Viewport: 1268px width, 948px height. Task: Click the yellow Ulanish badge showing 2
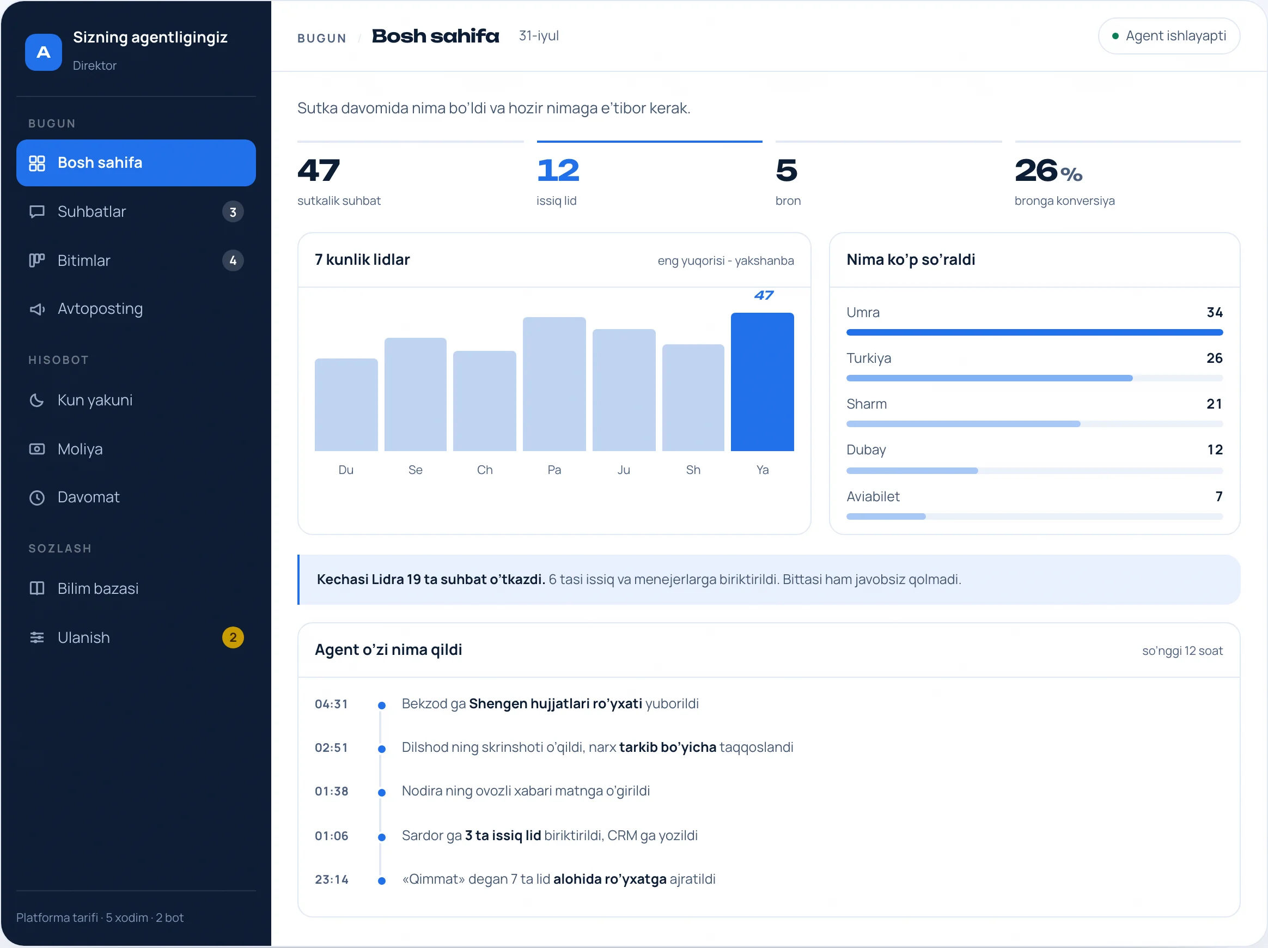coord(233,638)
